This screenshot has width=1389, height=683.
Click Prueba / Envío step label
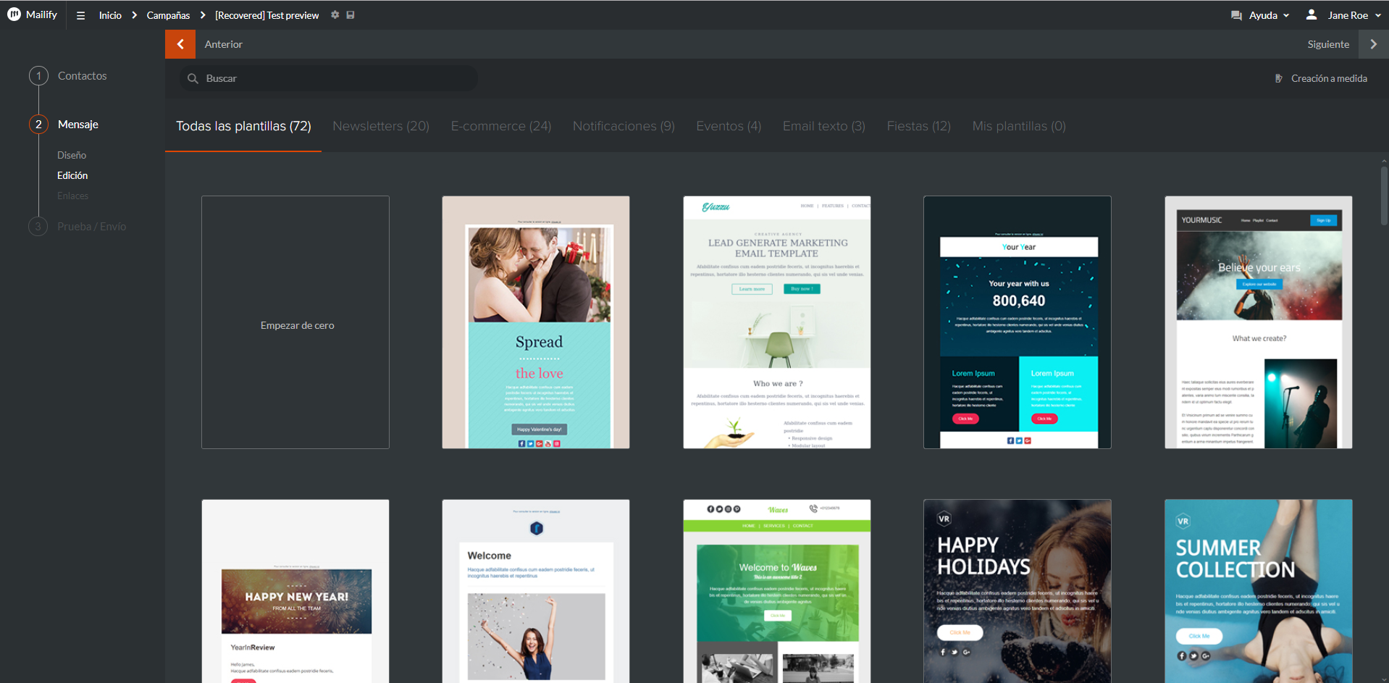pyautogui.click(x=92, y=227)
